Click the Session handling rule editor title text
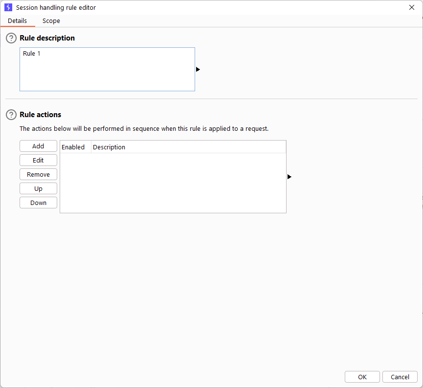 pyautogui.click(x=56, y=7)
